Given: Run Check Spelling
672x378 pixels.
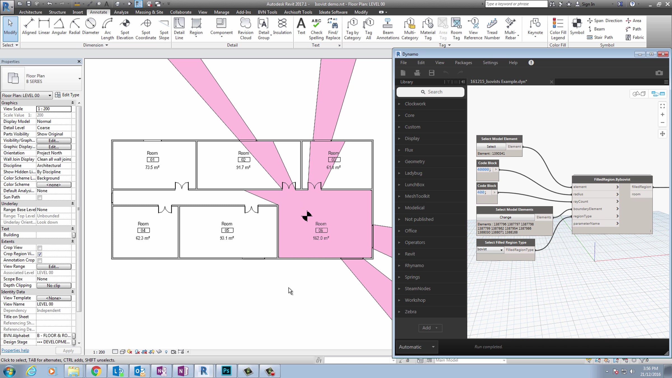Looking at the screenshot, I should pyautogui.click(x=316, y=29).
